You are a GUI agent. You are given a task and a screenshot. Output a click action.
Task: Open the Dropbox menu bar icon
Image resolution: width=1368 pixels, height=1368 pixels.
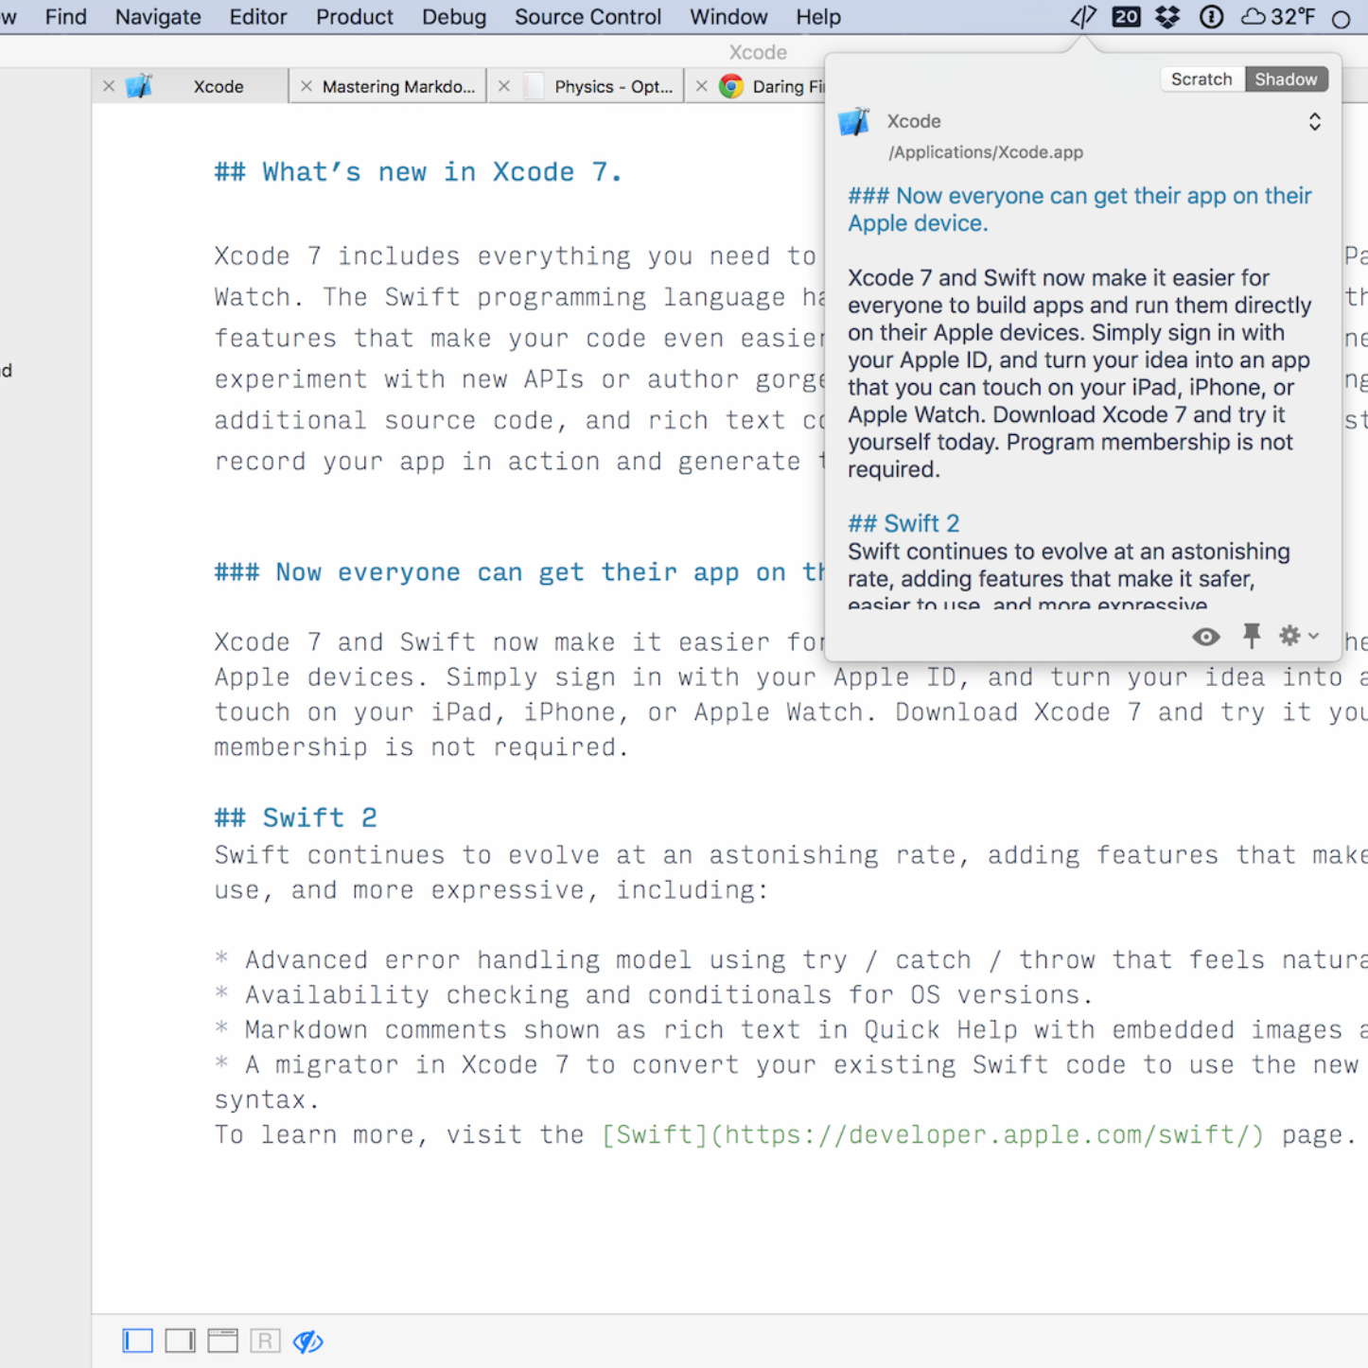1168,17
